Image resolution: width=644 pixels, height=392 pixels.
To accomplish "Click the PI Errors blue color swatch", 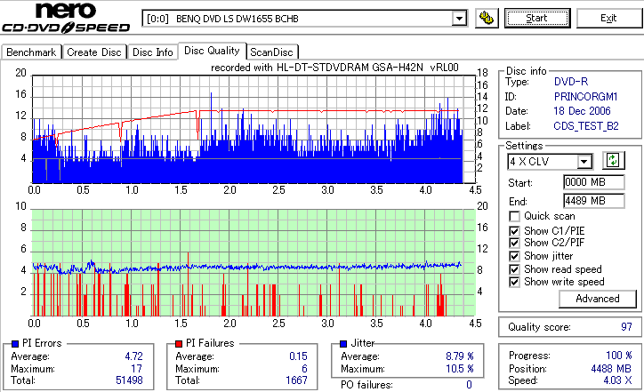I will click(x=15, y=344).
